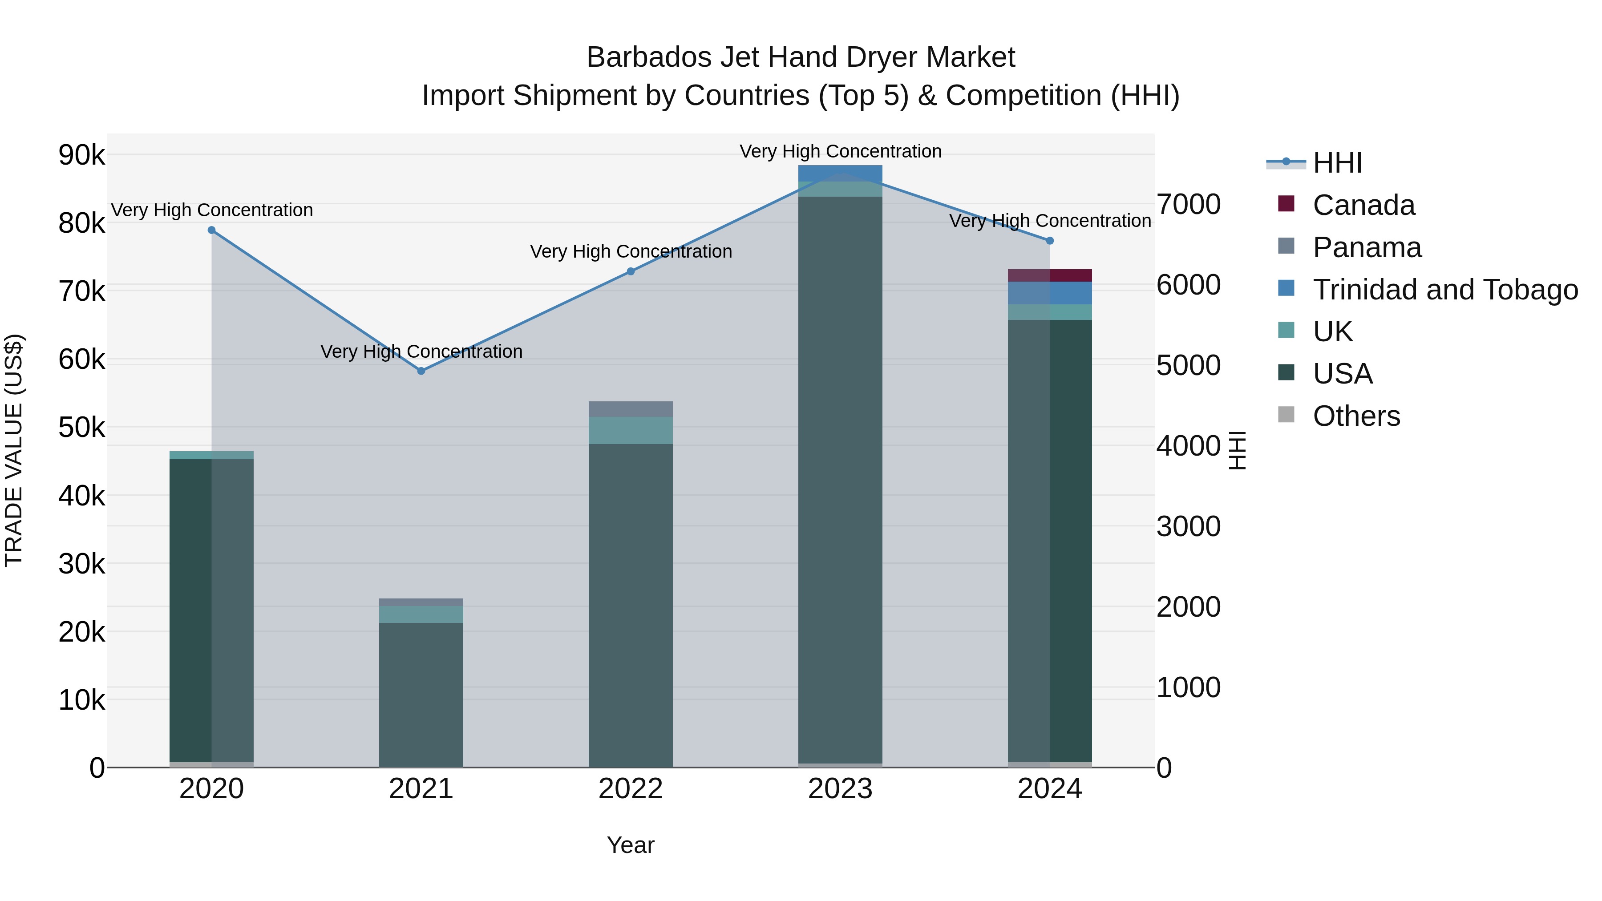Click the 2024 Trinidad and Tobago bar segment
Image resolution: width=1602 pixels, height=901 pixels.
click(1050, 294)
